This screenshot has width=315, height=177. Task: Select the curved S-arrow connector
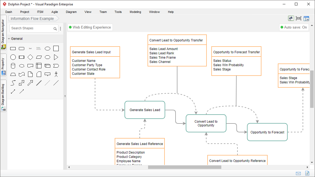pos(13,83)
